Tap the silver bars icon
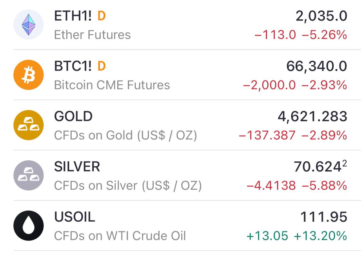 pyautogui.click(x=28, y=175)
